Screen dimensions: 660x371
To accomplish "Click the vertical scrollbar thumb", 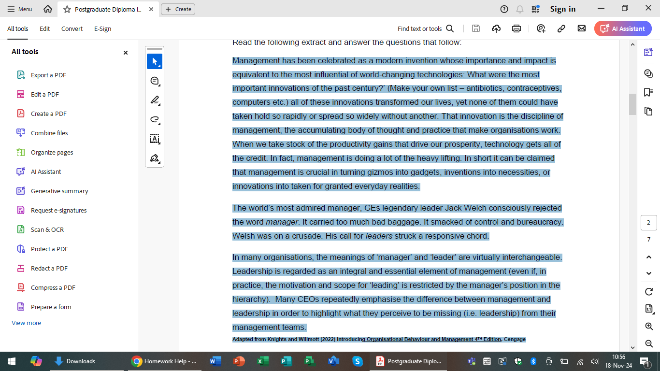I will (632, 104).
